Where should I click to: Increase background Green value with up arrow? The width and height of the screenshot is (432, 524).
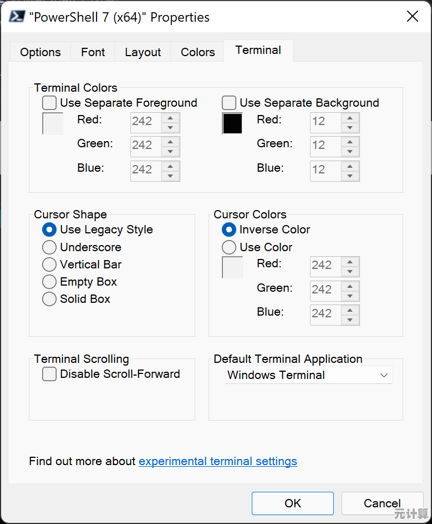[350, 142]
